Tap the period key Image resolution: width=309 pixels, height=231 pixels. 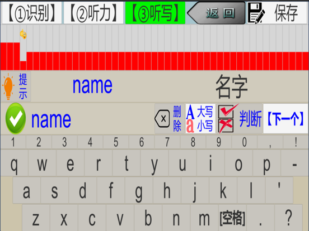[260, 218]
